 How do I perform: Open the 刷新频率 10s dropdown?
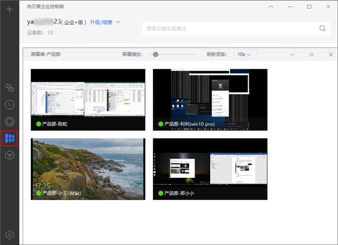coord(244,54)
